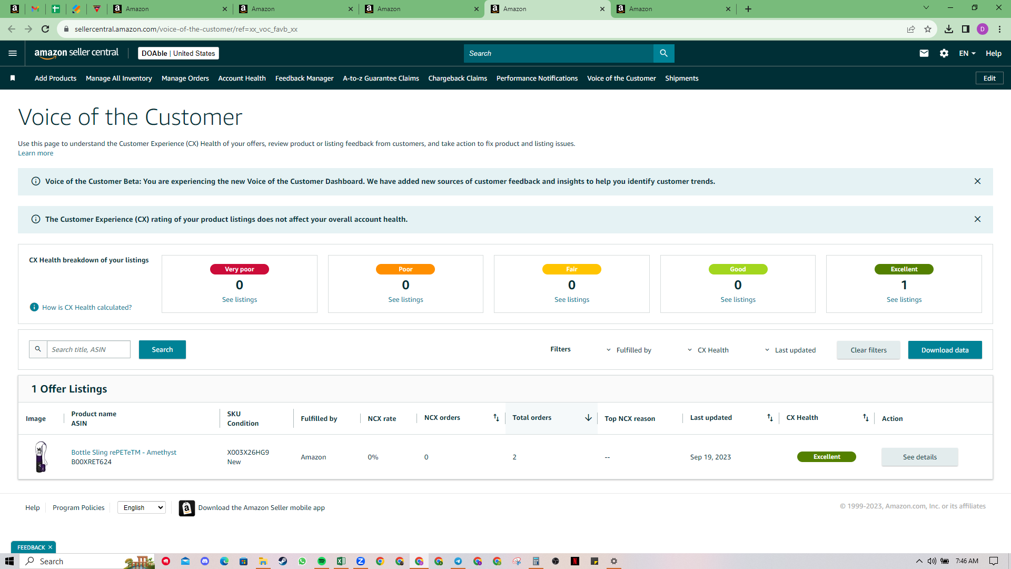Click the Windows taskbar Search box
The image size is (1011, 569).
(87, 561)
